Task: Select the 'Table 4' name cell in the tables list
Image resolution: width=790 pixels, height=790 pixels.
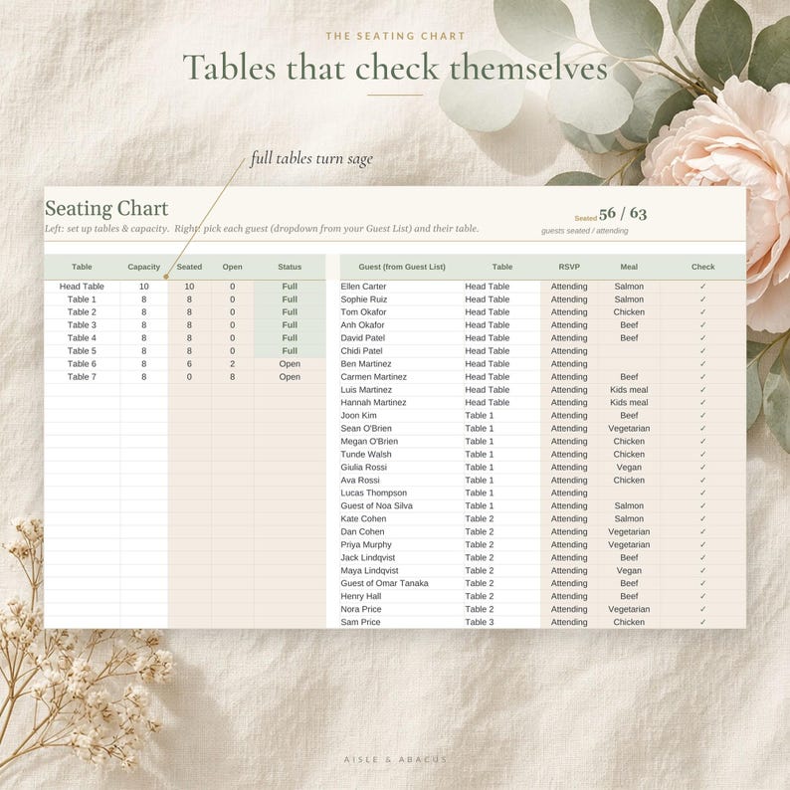Action: click(x=82, y=338)
